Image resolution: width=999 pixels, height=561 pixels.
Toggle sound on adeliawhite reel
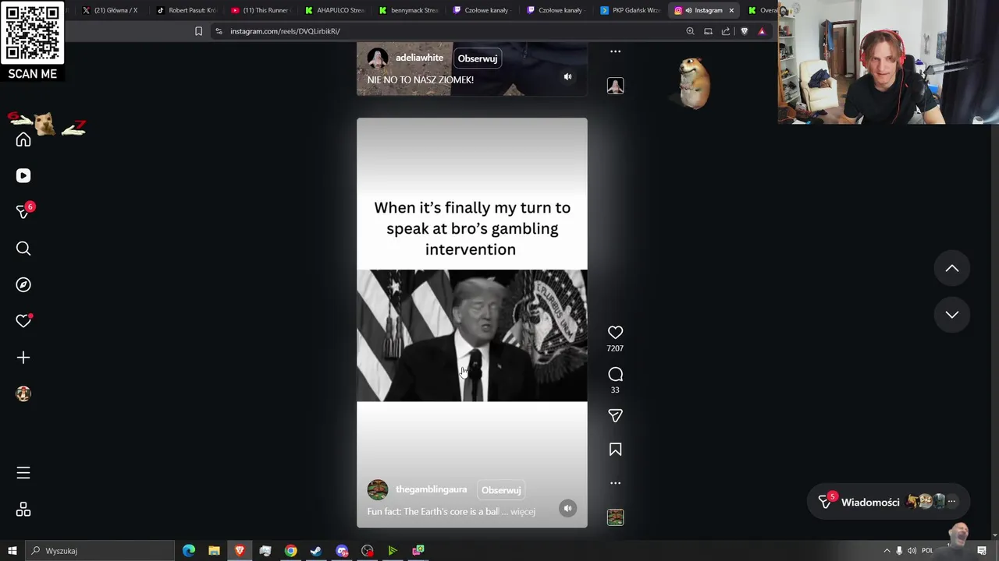pyautogui.click(x=568, y=77)
